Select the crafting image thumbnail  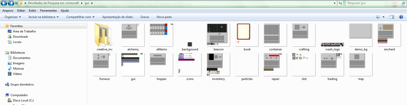point(304,35)
